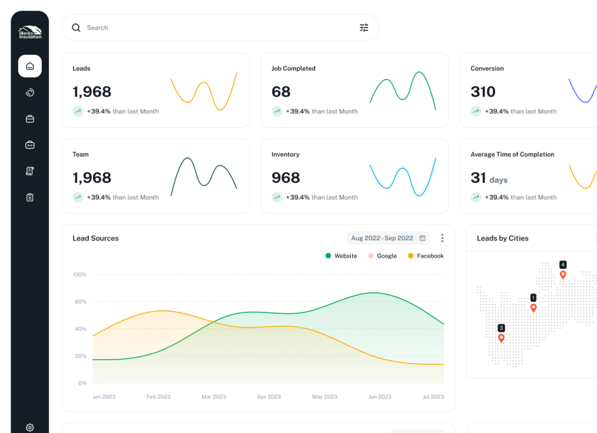Click the "Job Completed" card title
The height and width of the screenshot is (433, 597).
click(x=294, y=68)
